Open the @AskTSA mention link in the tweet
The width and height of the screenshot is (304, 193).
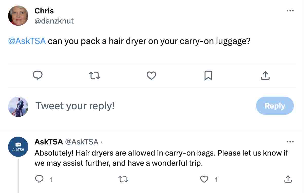pyautogui.click(x=27, y=41)
